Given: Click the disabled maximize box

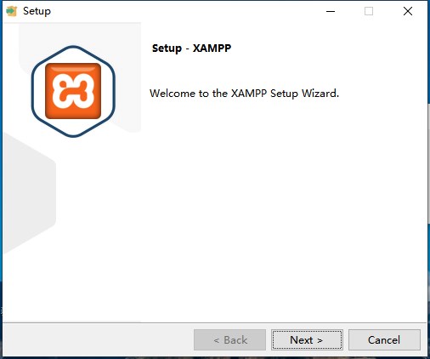Looking at the screenshot, I should 369,11.
